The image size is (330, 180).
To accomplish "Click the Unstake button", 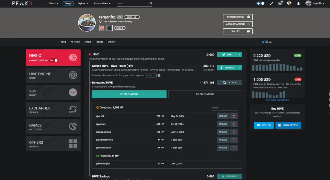I will pyautogui.click(x=227, y=68).
